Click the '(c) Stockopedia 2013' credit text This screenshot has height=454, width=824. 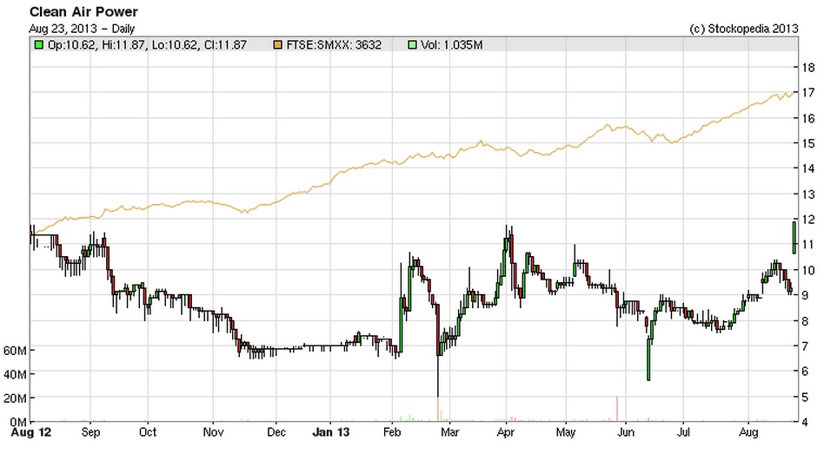pos(743,29)
